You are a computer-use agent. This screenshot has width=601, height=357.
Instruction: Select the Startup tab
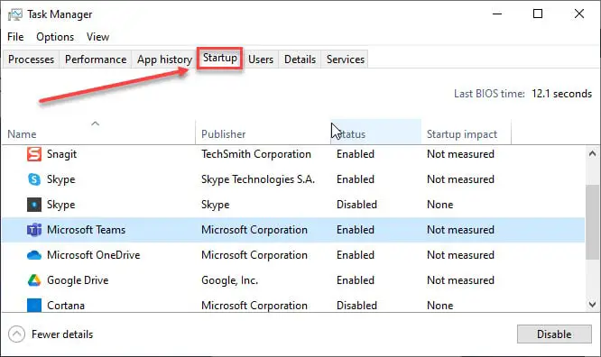(219, 58)
